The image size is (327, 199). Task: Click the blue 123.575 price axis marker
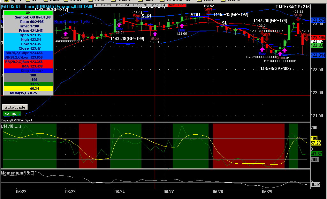(317, 20)
